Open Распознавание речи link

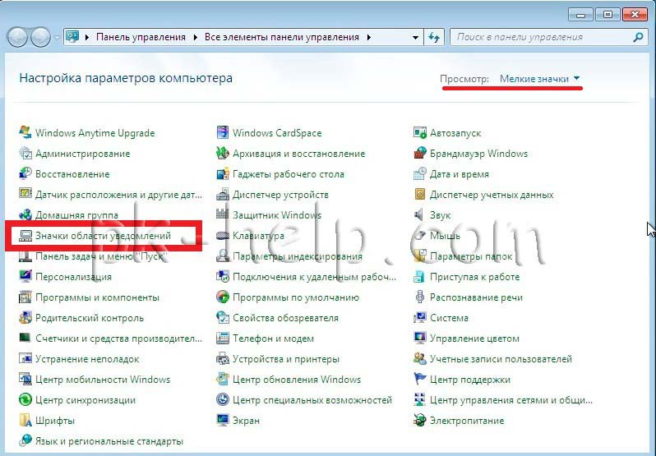pyautogui.click(x=476, y=297)
